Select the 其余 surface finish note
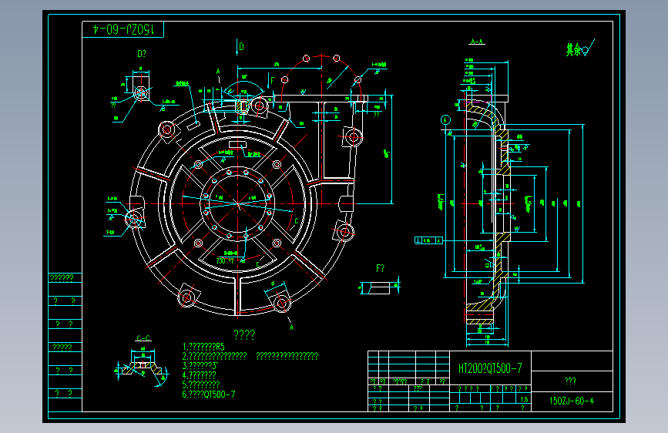Image resolution: width=668 pixels, height=433 pixels. tap(580, 49)
